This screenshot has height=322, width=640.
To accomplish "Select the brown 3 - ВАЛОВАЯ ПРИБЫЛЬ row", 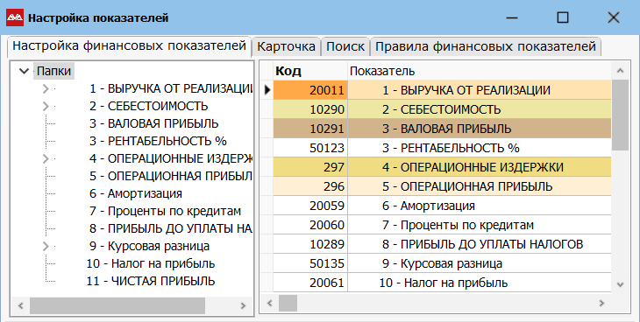I will coord(442,129).
